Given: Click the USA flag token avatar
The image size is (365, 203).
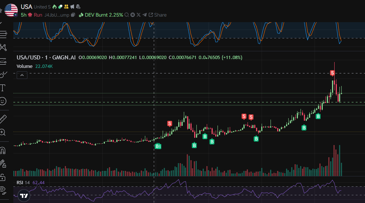Looking at the screenshot, I should point(11,10).
